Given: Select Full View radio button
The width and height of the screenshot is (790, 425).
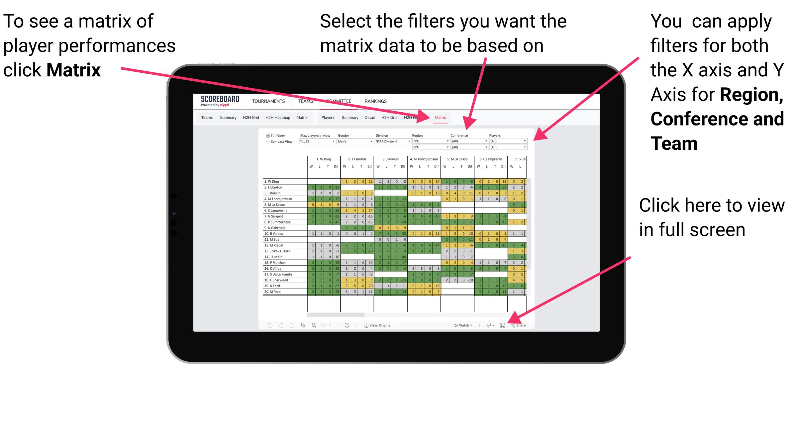Looking at the screenshot, I should (267, 135).
